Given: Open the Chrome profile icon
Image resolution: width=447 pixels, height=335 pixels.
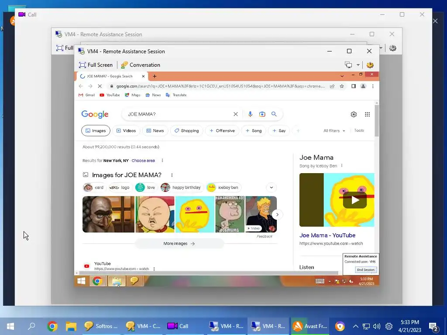Looking at the screenshot, I should pos(363,86).
